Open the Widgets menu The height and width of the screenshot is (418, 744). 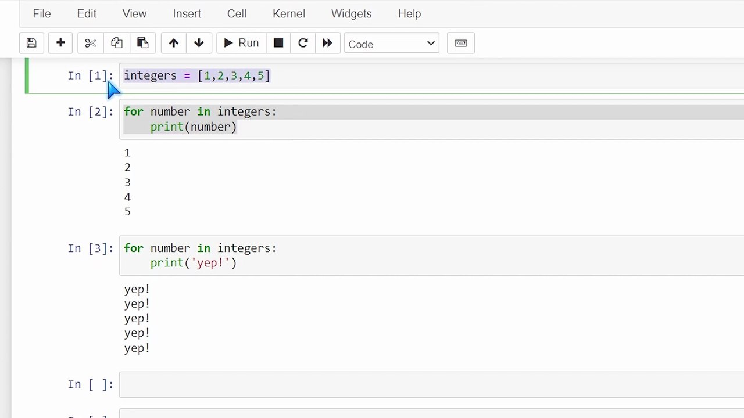[351, 13]
